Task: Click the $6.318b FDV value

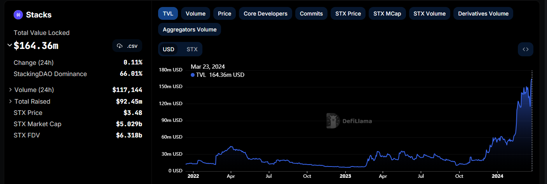Action: 129,135
